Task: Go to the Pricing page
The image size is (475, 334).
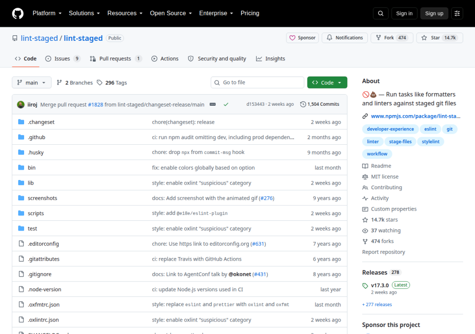Action: coord(250,13)
